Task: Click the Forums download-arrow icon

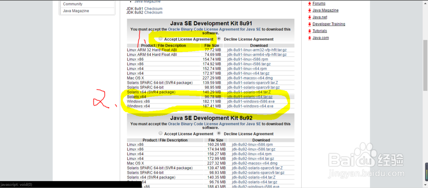Action: [x=309, y=3]
